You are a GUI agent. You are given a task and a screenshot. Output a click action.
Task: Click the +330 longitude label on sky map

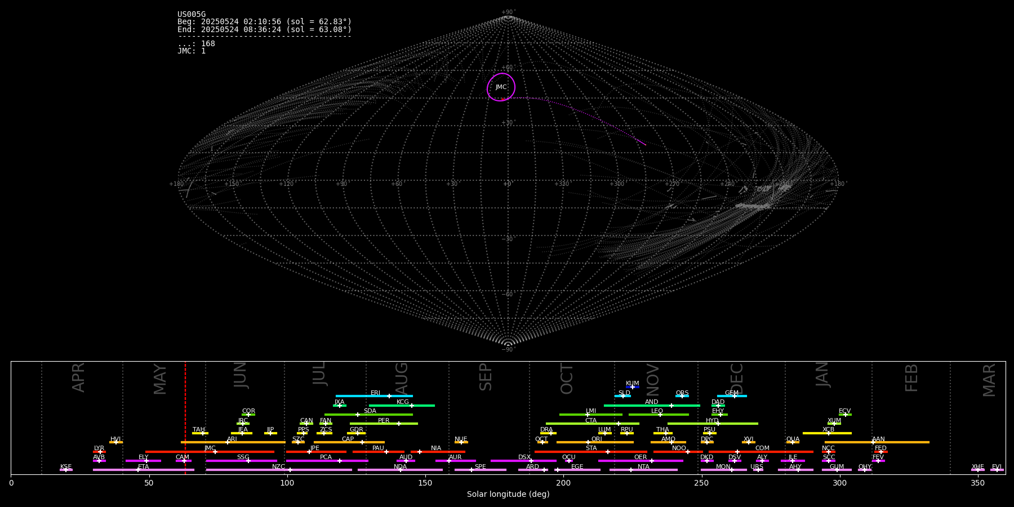click(x=562, y=184)
